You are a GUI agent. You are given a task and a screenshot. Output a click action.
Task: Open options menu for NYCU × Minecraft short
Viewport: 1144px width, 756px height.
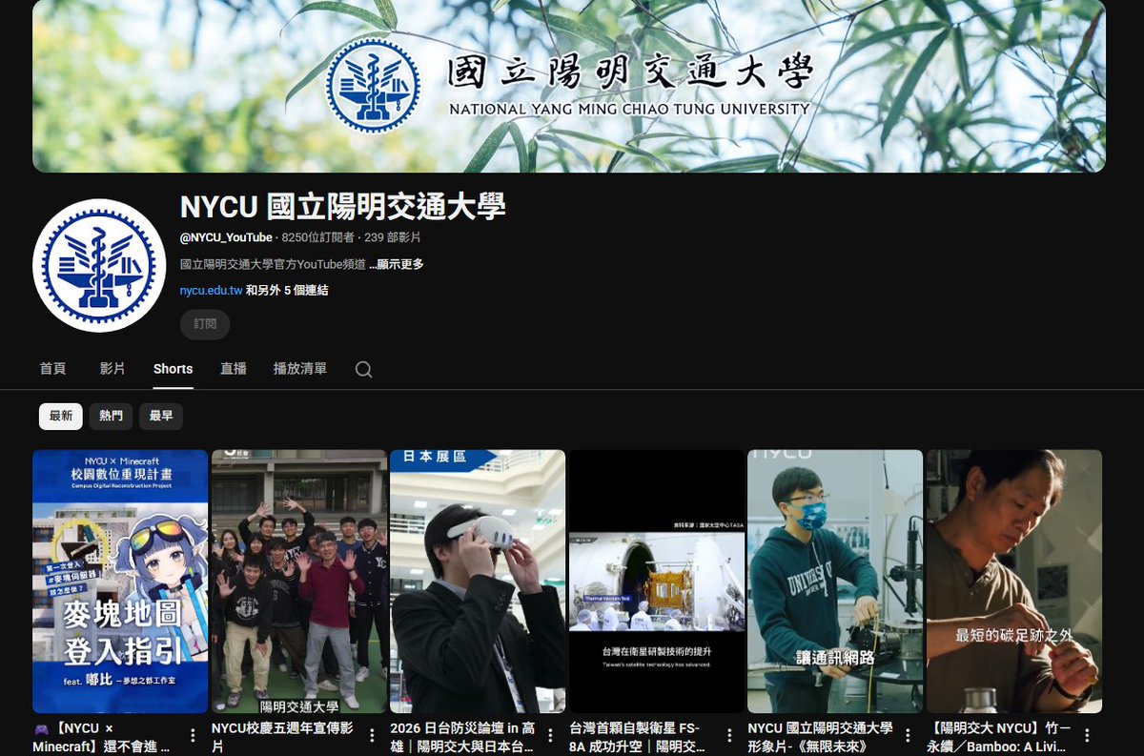[193, 735]
